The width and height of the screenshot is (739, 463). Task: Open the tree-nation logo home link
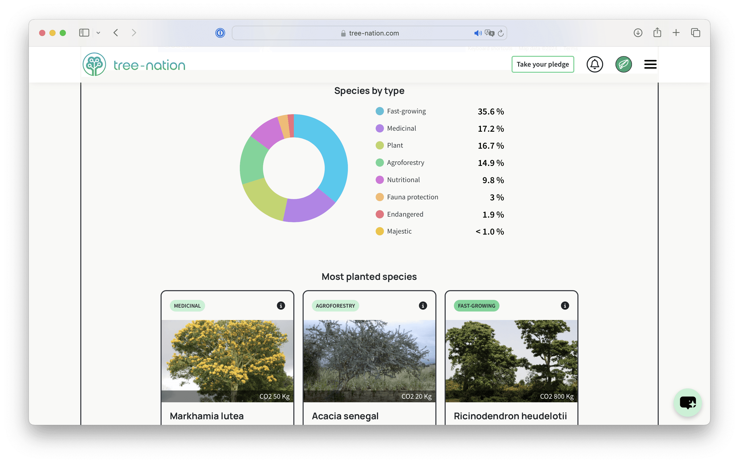click(x=134, y=65)
